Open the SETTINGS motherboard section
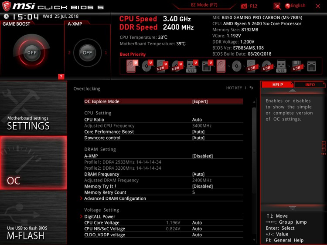The image size is (327, 245). click(x=34, y=108)
